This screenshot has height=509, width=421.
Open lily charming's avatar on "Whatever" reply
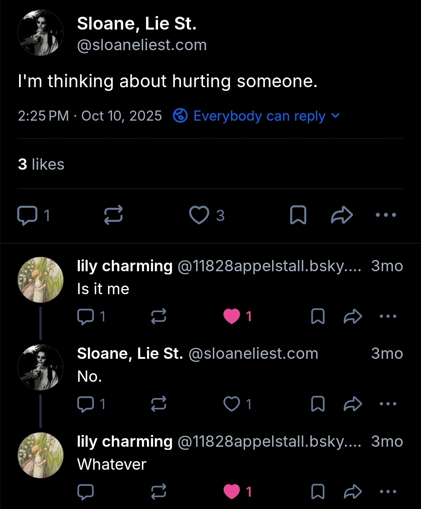[41, 455]
